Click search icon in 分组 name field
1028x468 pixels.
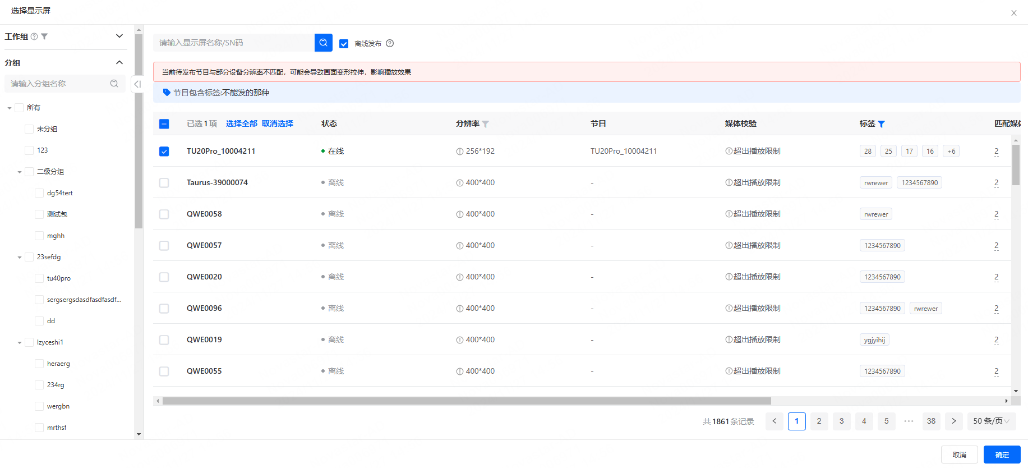coord(114,84)
